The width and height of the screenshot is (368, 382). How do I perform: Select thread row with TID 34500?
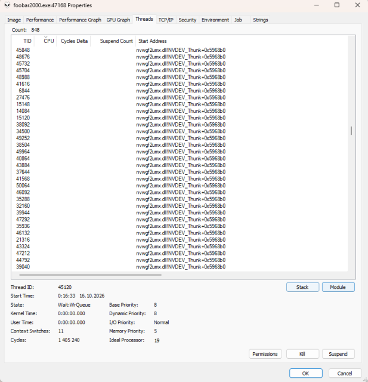pyautogui.click(x=180, y=131)
